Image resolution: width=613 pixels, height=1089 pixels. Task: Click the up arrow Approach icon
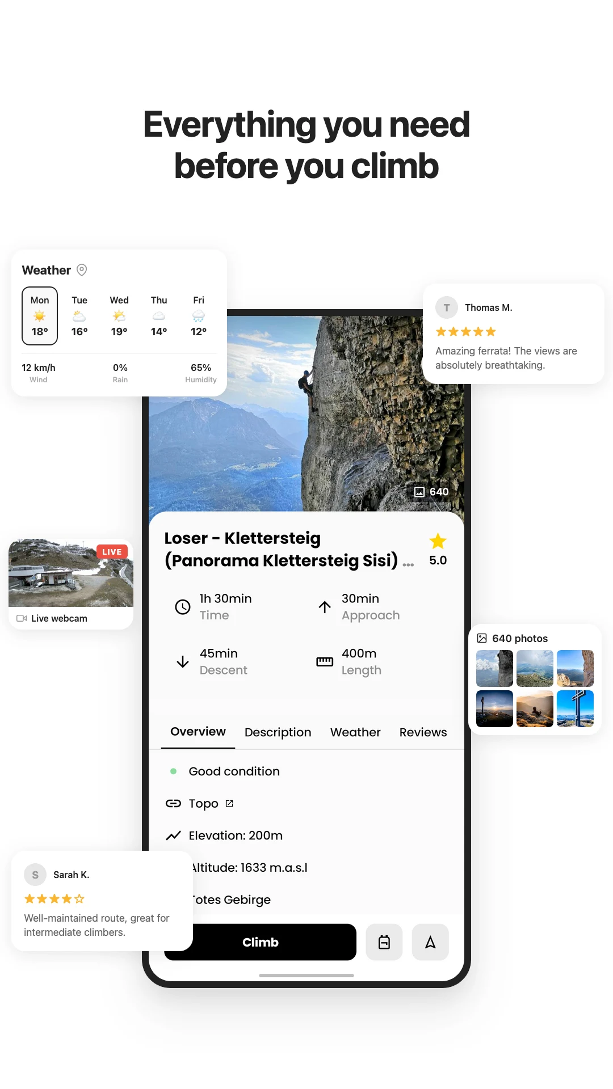pyautogui.click(x=325, y=607)
